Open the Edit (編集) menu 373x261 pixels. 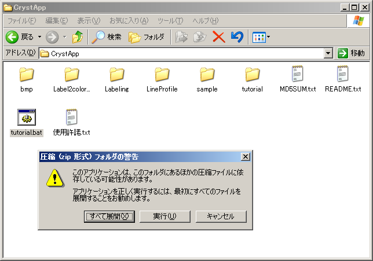click(x=57, y=21)
